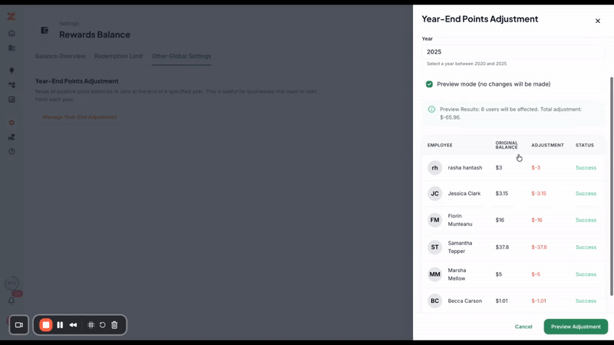Select the Marsha Mellow name
The image size is (614, 345).
tap(457, 274)
